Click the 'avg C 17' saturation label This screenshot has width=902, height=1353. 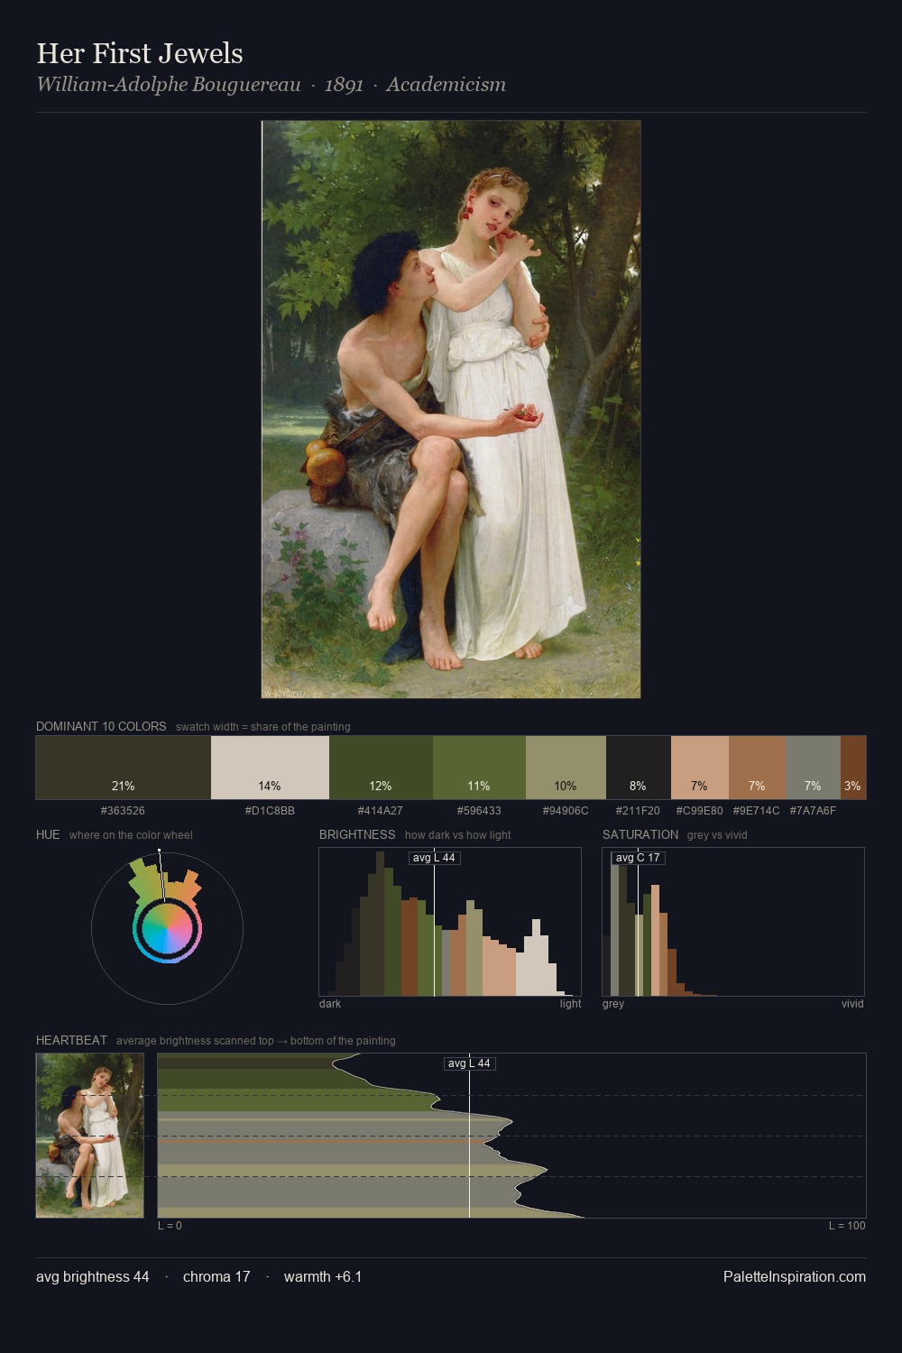638,858
